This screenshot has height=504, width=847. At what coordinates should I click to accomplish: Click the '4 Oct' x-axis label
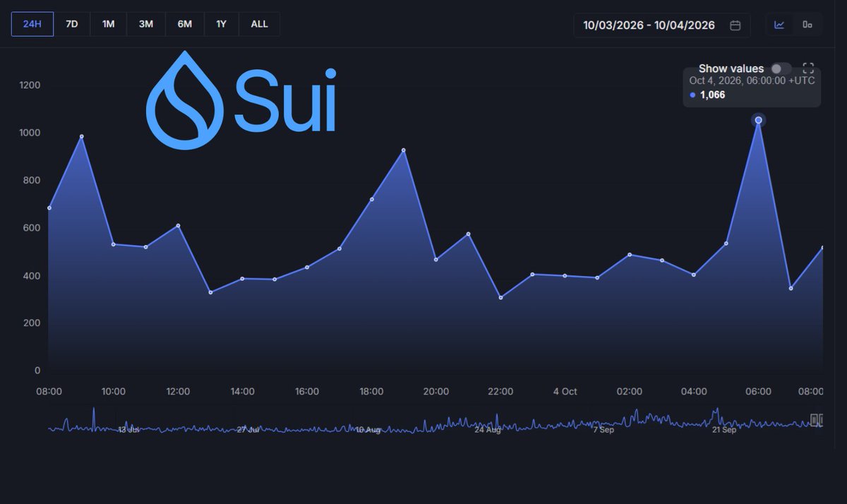coord(565,391)
